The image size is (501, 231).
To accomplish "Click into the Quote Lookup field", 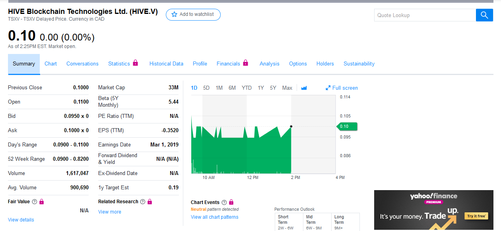I will tap(425, 15).
